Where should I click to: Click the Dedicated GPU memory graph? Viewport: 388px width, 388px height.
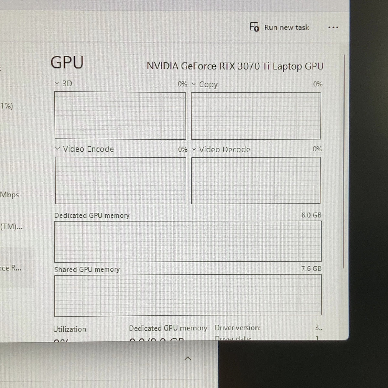click(188, 241)
